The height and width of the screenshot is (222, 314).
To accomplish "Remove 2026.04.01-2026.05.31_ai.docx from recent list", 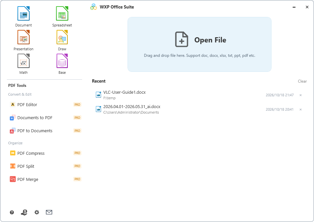I will click(x=300, y=109).
